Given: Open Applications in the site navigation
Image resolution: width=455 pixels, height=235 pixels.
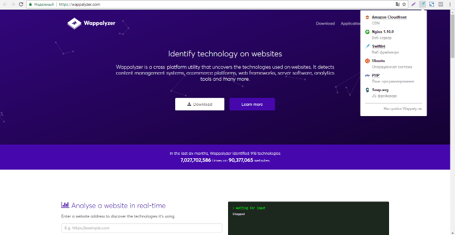Looking at the screenshot, I should click(x=350, y=23).
